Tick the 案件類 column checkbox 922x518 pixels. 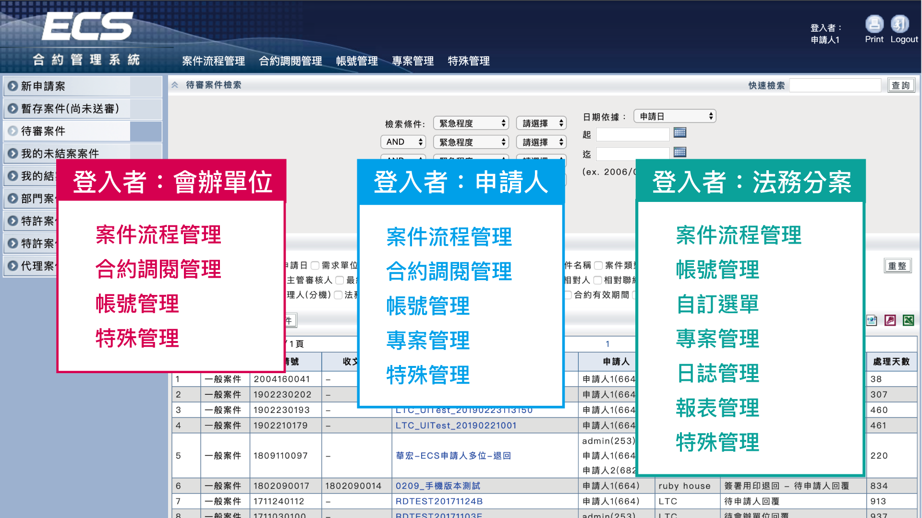coord(598,266)
